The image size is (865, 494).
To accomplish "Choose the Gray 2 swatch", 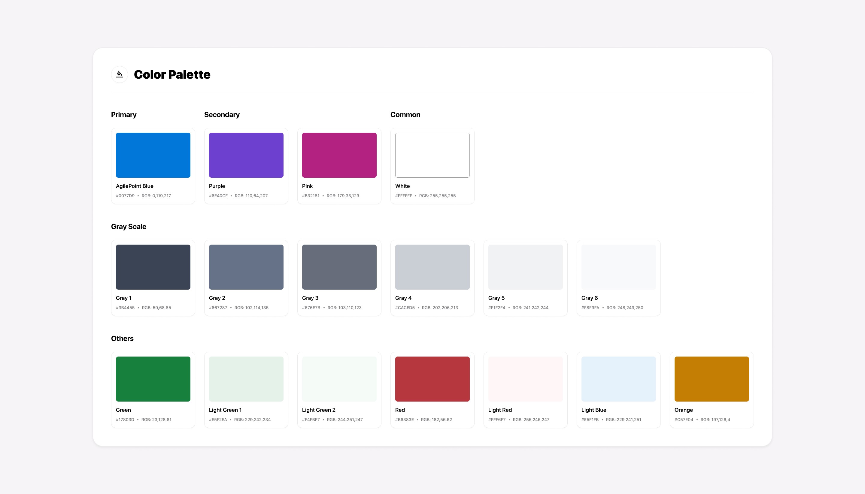I will [246, 267].
